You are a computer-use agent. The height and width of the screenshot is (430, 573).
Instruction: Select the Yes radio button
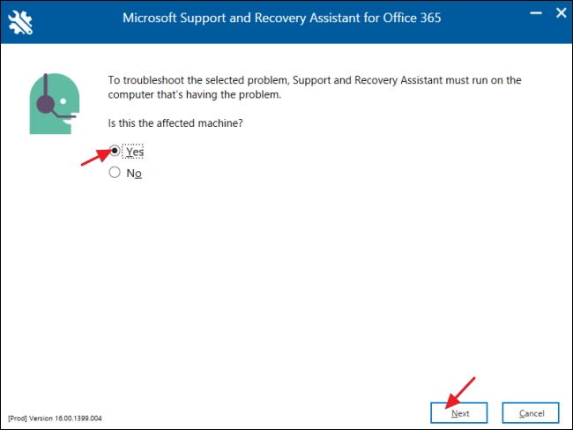115,152
